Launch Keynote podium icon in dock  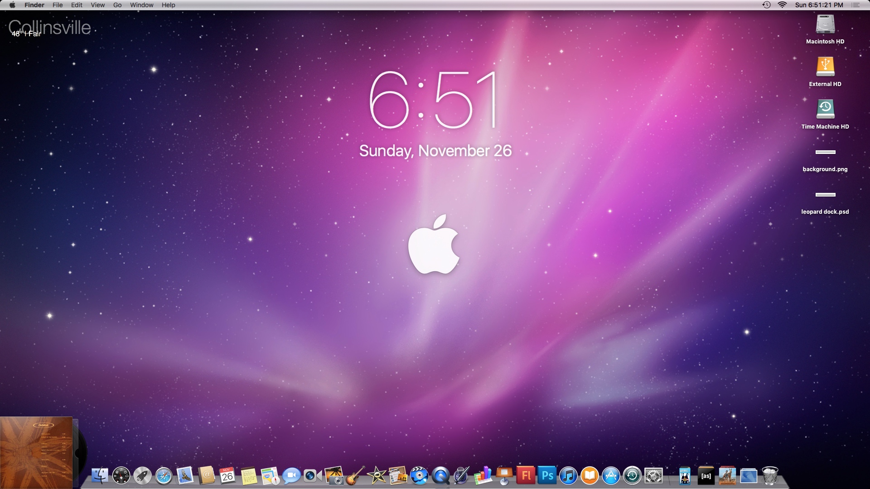pyautogui.click(x=504, y=476)
